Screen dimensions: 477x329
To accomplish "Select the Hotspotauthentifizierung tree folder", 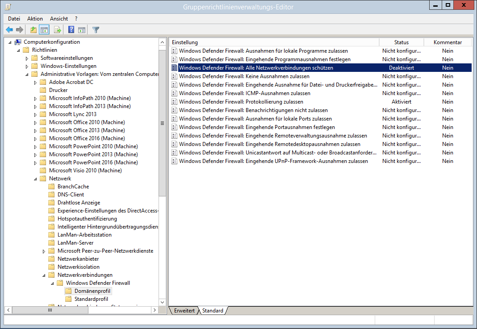I will [87, 219].
